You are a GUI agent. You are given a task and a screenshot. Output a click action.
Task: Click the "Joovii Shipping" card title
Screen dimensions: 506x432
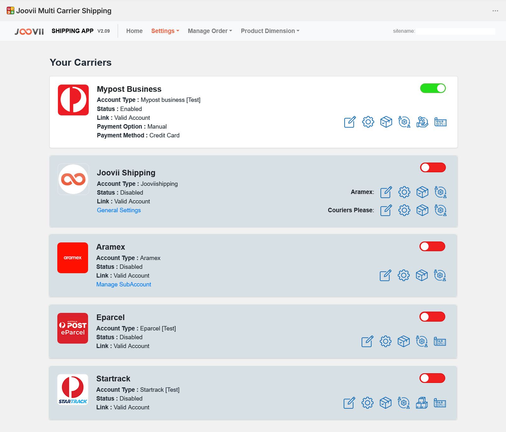tap(126, 173)
